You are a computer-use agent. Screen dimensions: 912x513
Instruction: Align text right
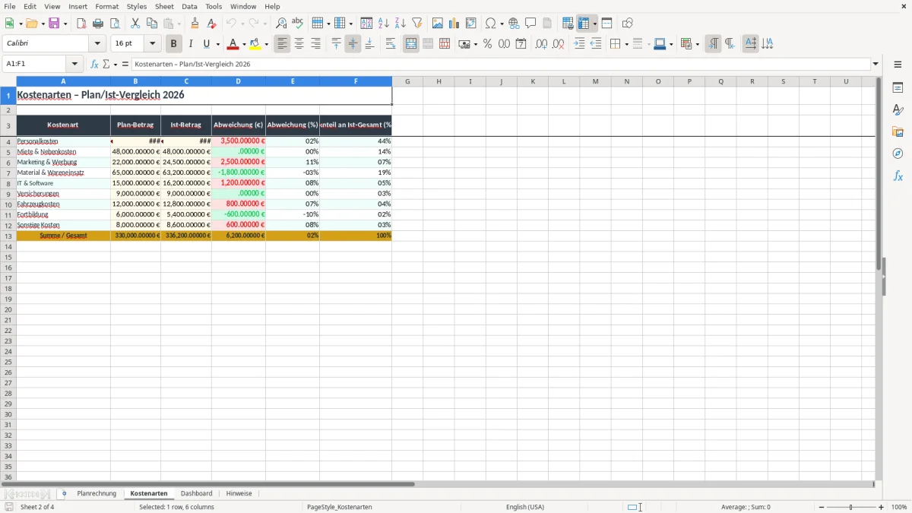[x=316, y=44]
